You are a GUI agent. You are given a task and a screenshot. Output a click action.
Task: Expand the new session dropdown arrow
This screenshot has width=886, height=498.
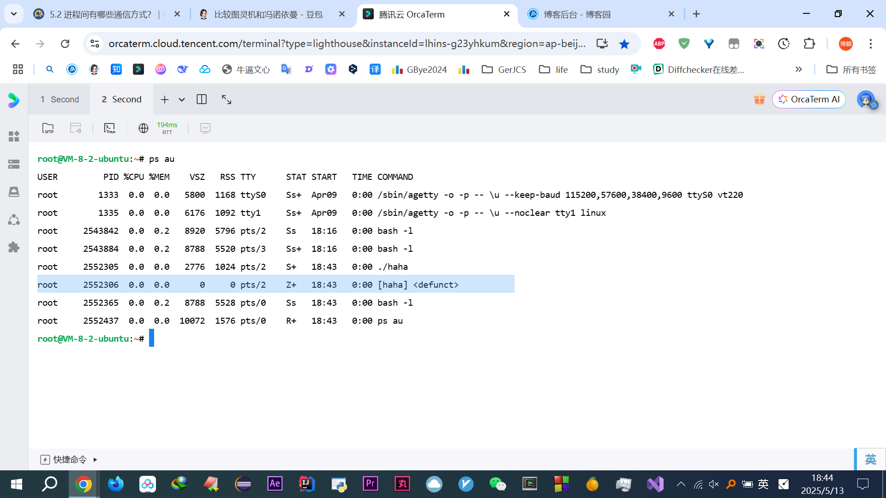coord(182,100)
